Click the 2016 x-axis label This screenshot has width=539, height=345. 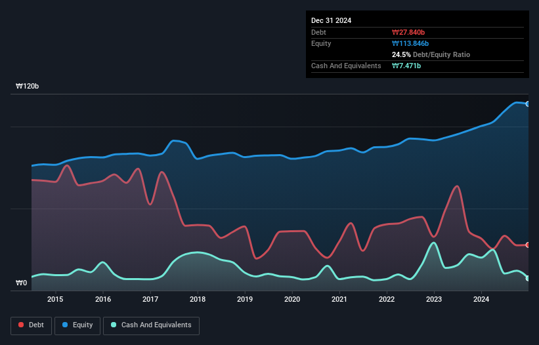click(x=103, y=299)
